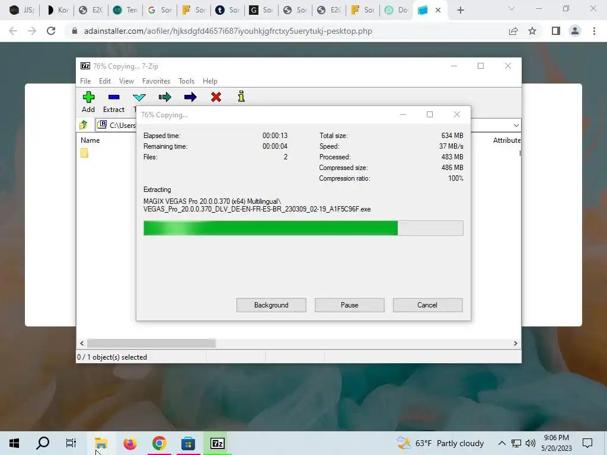The height and width of the screenshot is (455, 607).
Task: Click the 7-Zip icon on the taskbar
Action: (217, 443)
